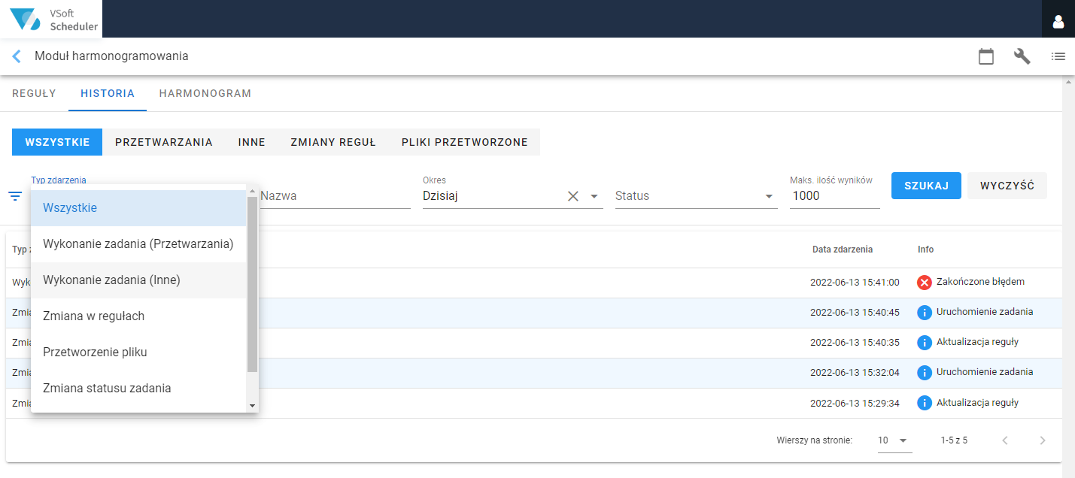The width and height of the screenshot is (1075, 478).
Task: Select Zmiana w regułach option
Action: coord(138,316)
